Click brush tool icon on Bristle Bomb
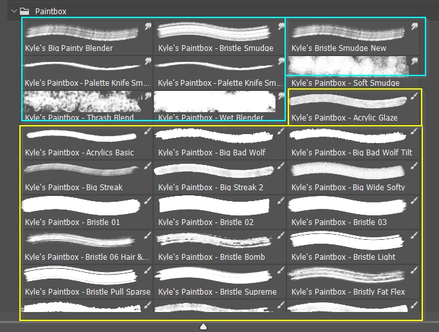Viewport: 439px width, 332px height. tap(281, 235)
